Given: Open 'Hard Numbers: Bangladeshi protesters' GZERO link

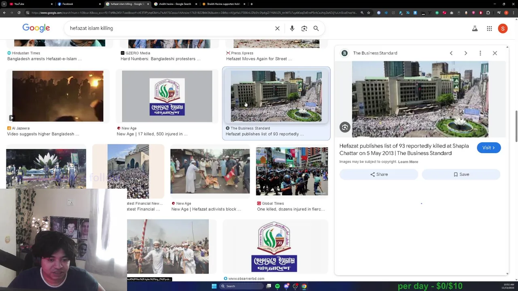Looking at the screenshot, I should pyautogui.click(x=160, y=59).
